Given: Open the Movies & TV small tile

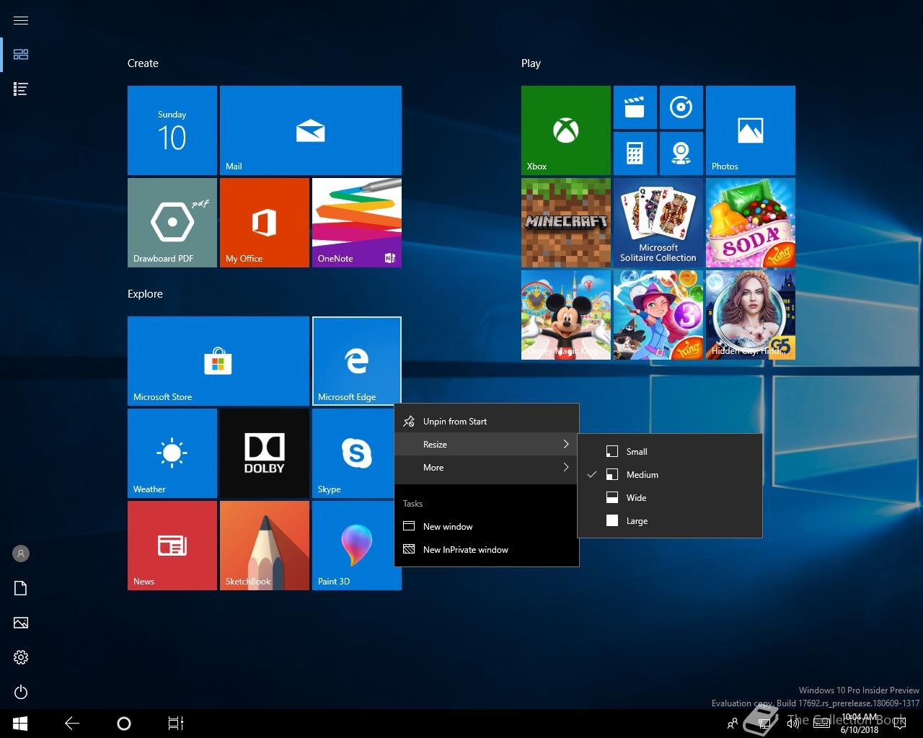Looking at the screenshot, I should click(x=635, y=107).
